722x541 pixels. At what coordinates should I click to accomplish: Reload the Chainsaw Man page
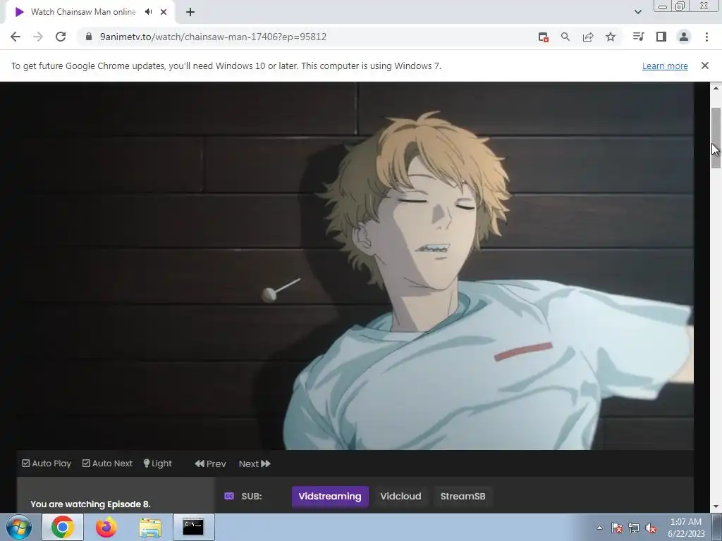coord(61,37)
